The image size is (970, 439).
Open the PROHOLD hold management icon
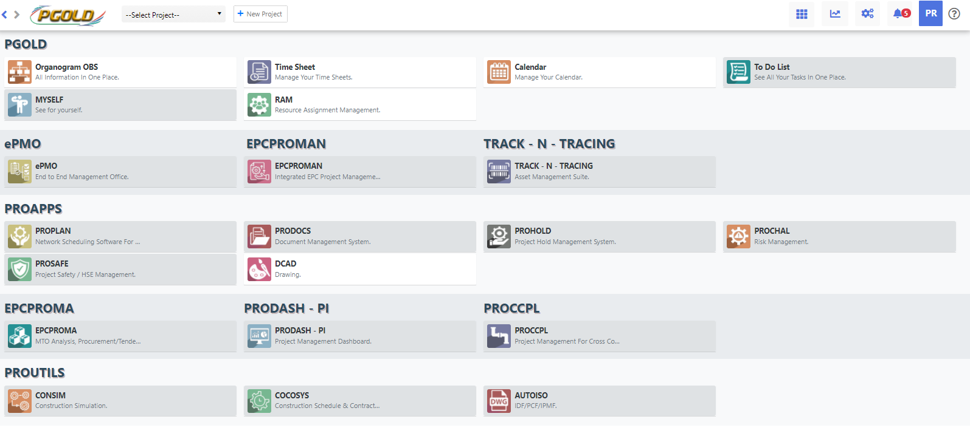(x=499, y=236)
